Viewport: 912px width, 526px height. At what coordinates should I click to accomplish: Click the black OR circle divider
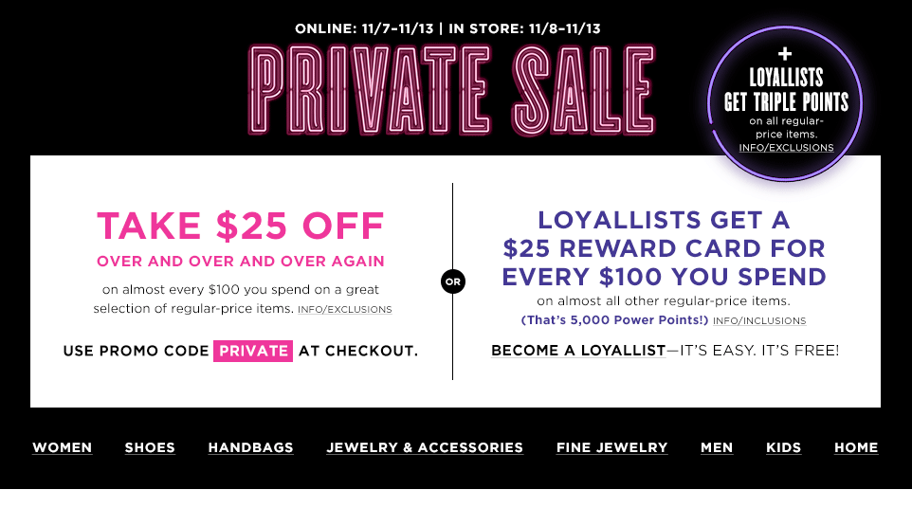pos(453,281)
